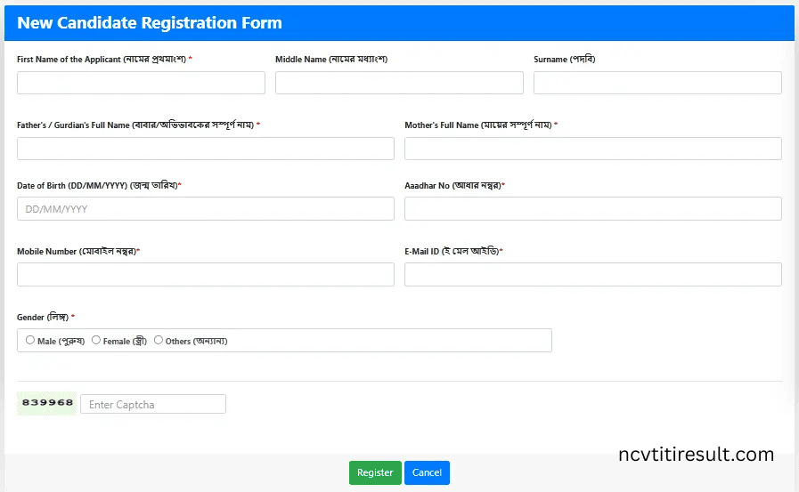
Task: Click the Gender (লিঙ্গ) field label
Action: click(44, 318)
